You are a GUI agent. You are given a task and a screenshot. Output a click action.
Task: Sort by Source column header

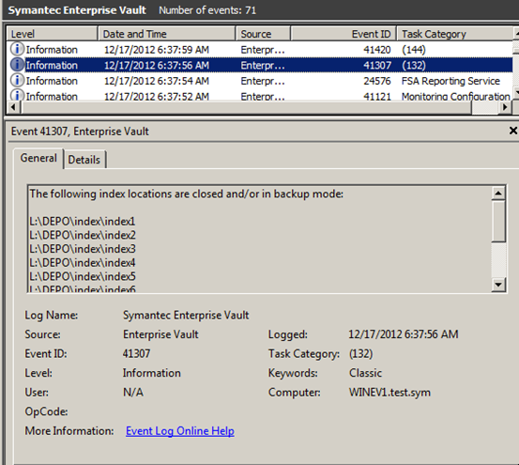(x=263, y=34)
